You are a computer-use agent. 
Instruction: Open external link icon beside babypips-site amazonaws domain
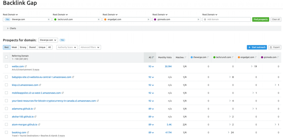[73, 77]
